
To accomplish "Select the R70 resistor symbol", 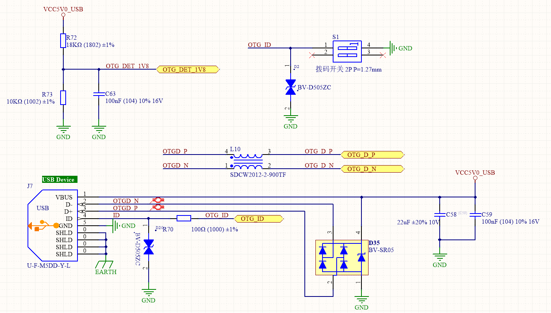I will (x=184, y=218).
